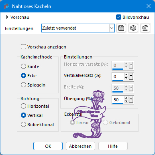Open the Übergang slider popup arrow

[x=131, y=100]
